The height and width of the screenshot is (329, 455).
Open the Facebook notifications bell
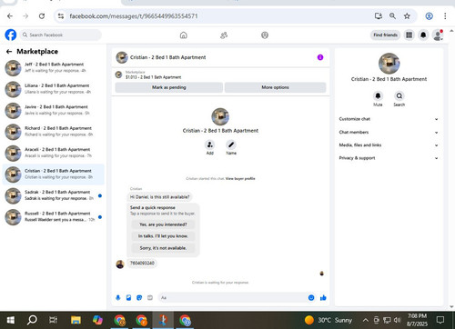pyautogui.click(x=423, y=35)
